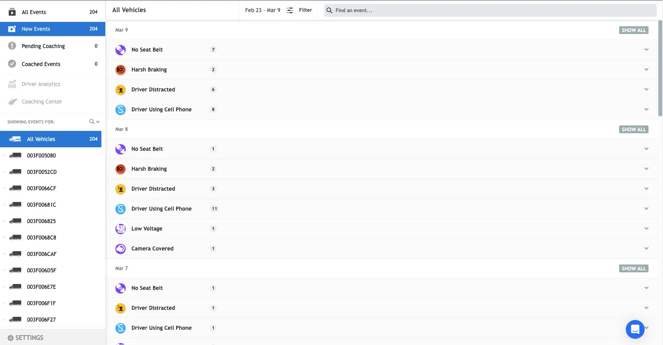Select vehicle 003F00681C

tap(50, 205)
